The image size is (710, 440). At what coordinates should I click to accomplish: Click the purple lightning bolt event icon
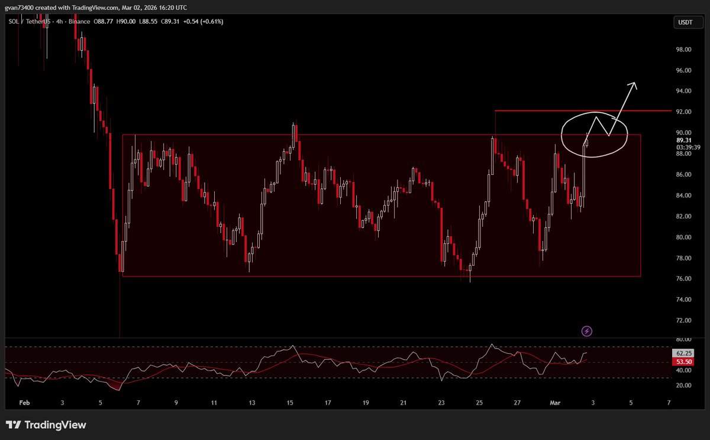587,331
